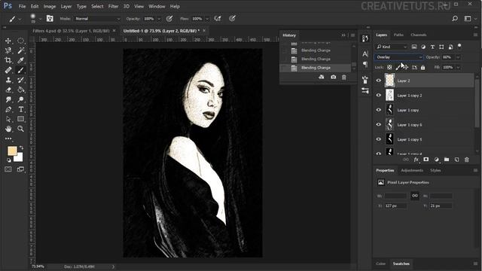Select the Lasso tool
This screenshot has width=482, height=271.
(8, 50)
